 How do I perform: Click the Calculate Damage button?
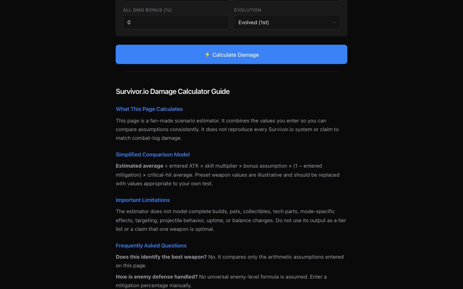(x=231, y=55)
